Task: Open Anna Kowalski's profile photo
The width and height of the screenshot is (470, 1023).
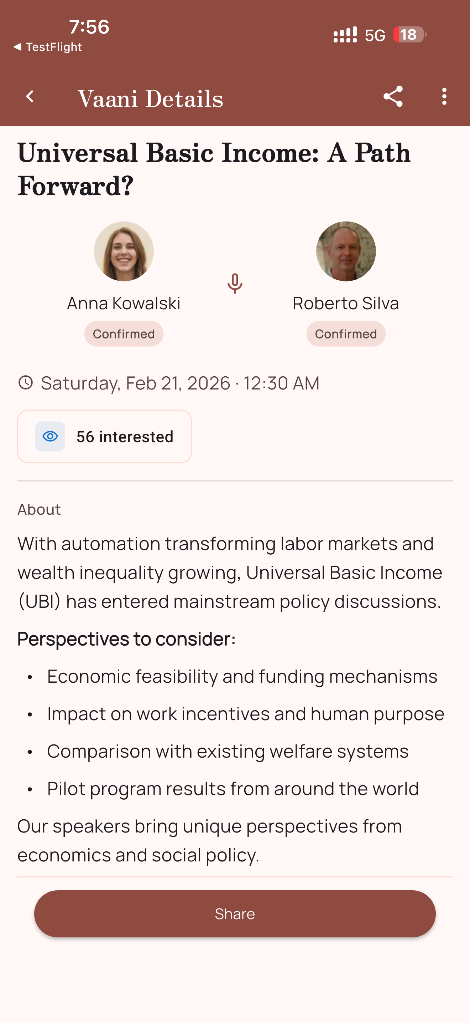Action: pyautogui.click(x=124, y=251)
